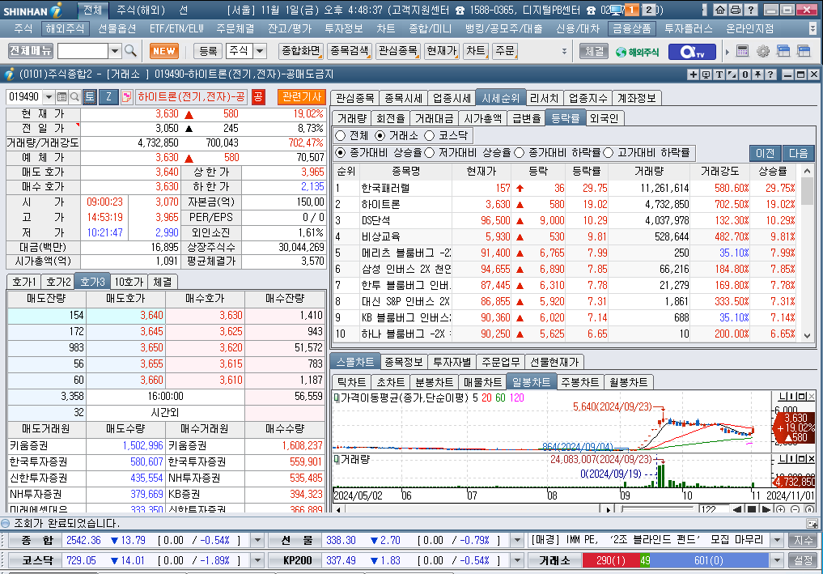
Task: Open the menu search box dropdown arrow
Action: 114,51
